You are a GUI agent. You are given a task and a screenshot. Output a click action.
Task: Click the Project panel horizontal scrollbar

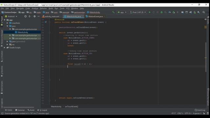point(19,107)
